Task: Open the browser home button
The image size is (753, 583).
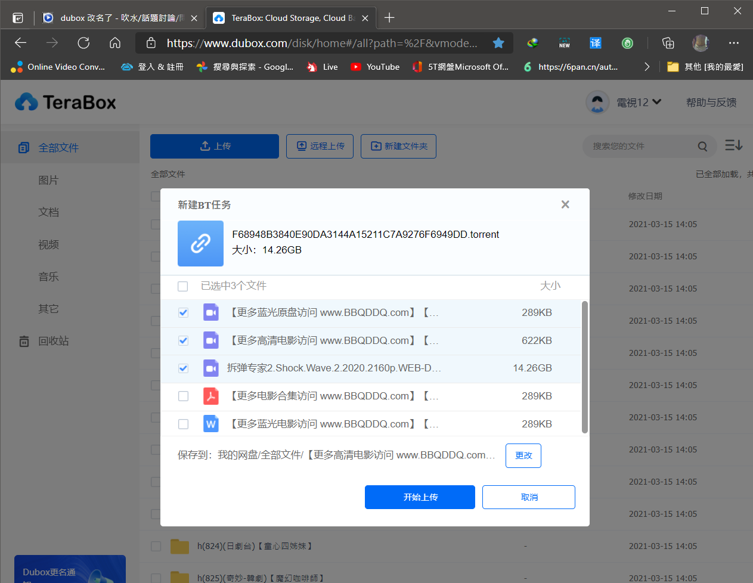Action: [x=115, y=43]
